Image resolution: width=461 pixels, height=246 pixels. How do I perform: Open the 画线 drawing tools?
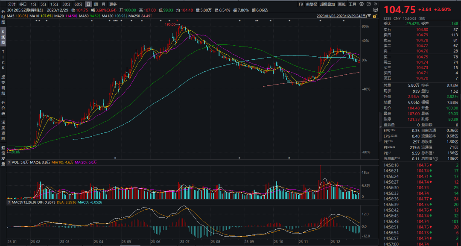coord(341,4)
